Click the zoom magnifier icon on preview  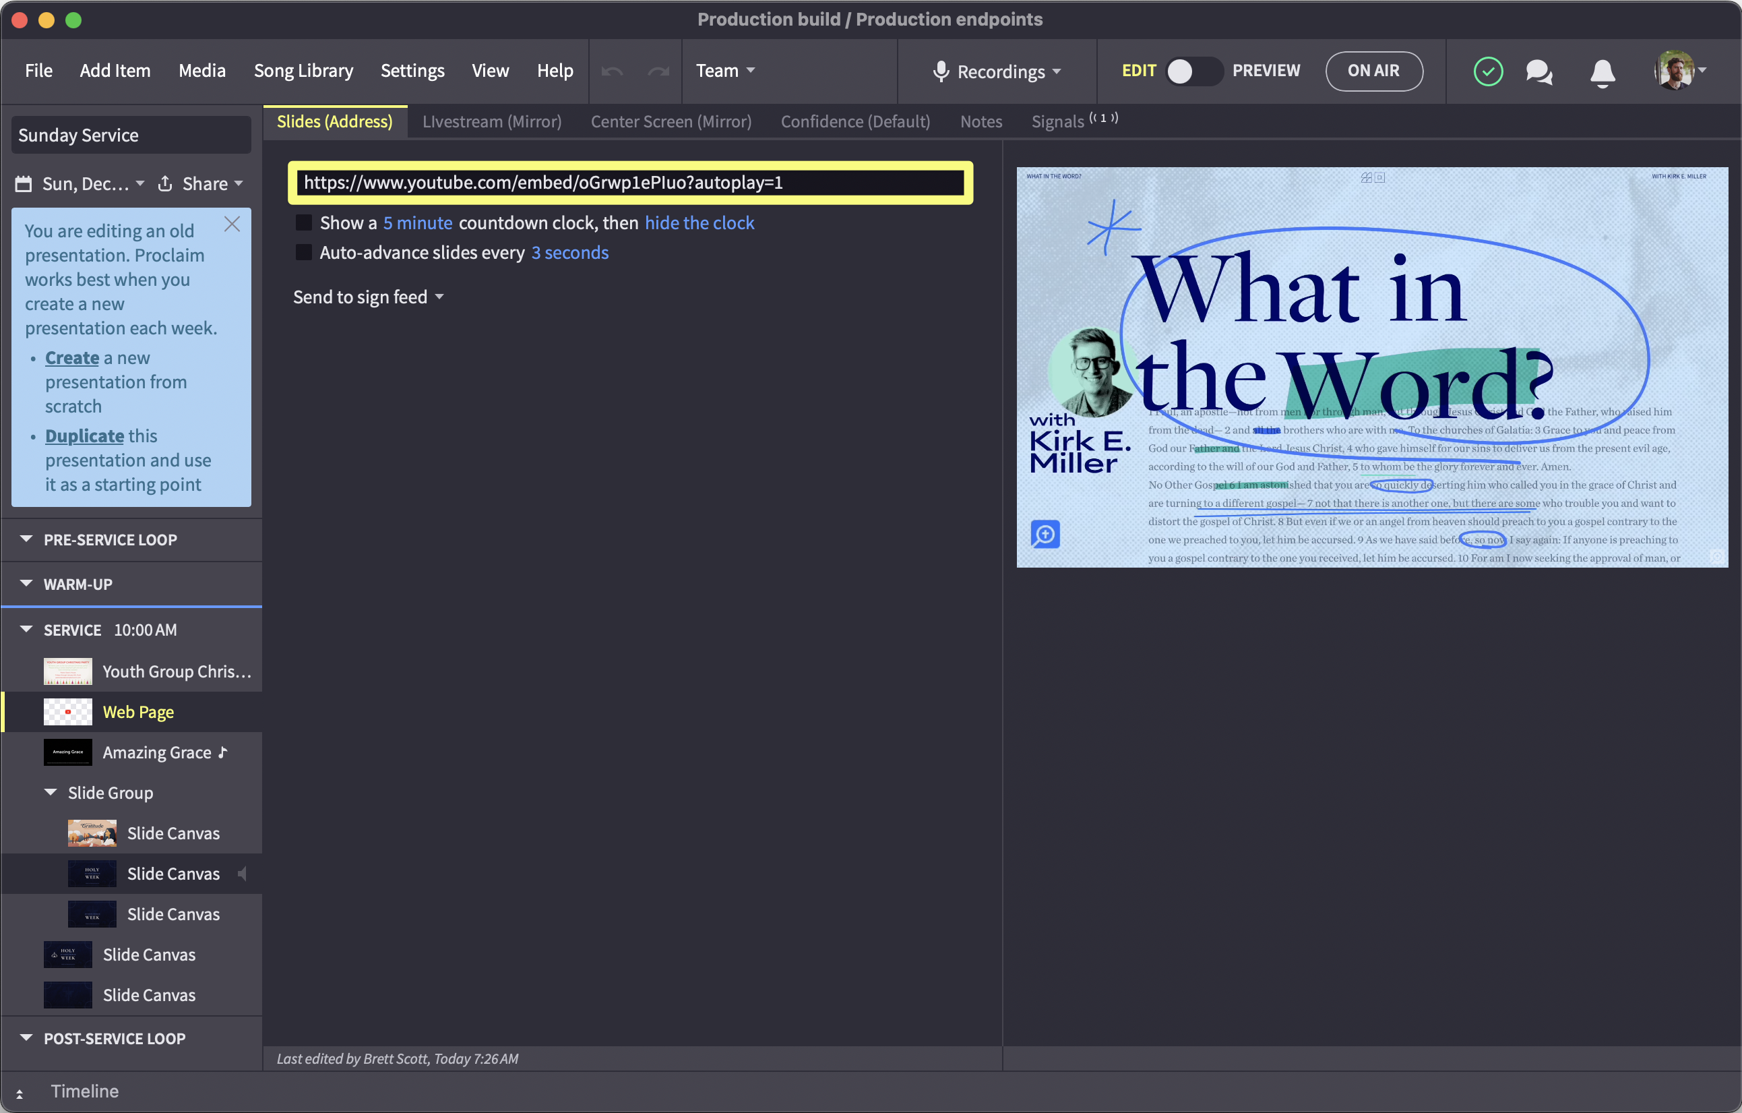pos(1045,534)
